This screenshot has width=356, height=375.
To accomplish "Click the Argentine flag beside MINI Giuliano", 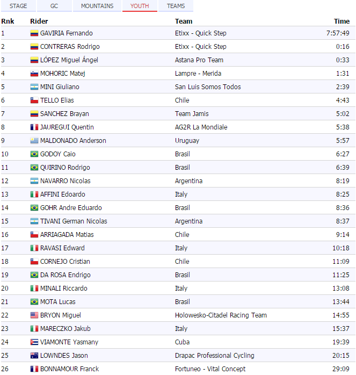I will [34, 87].
